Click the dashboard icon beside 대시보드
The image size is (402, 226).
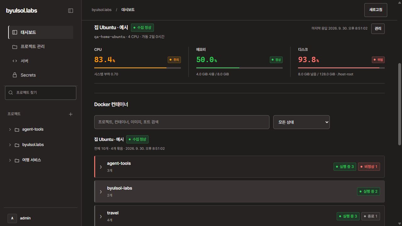(15, 32)
